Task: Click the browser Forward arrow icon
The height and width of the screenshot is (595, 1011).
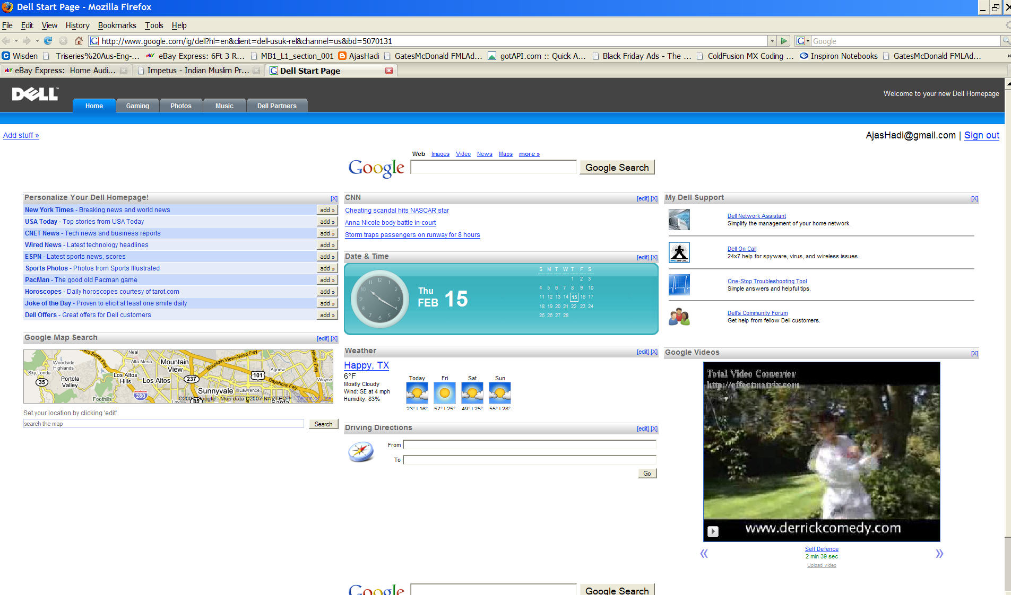Action: coord(27,41)
